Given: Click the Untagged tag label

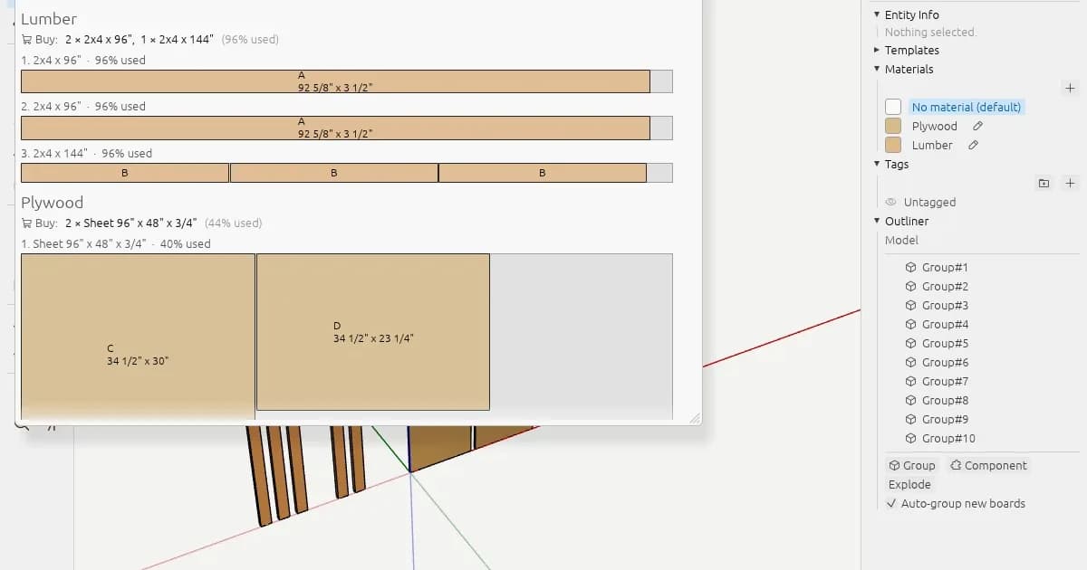Looking at the screenshot, I should tap(929, 202).
